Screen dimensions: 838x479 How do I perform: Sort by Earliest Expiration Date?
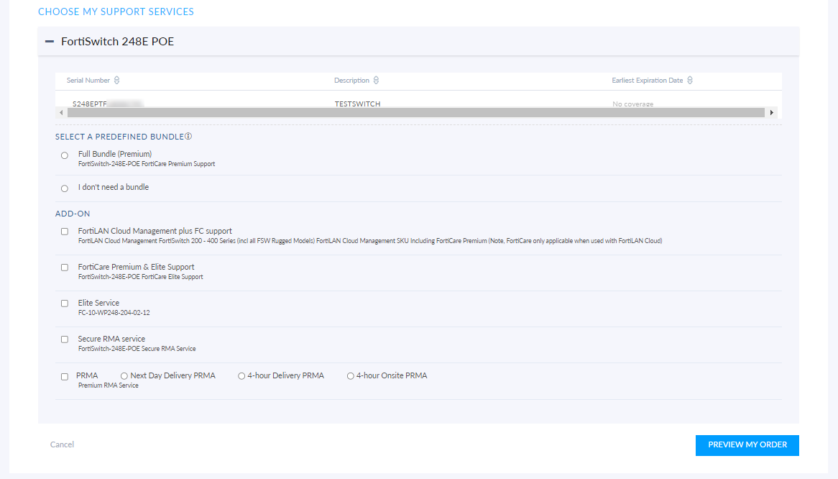click(x=689, y=80)
